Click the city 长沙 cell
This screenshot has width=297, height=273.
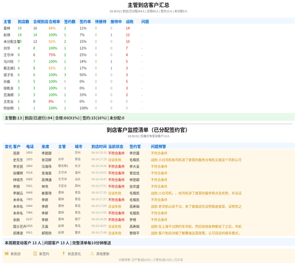pos(78,166)
